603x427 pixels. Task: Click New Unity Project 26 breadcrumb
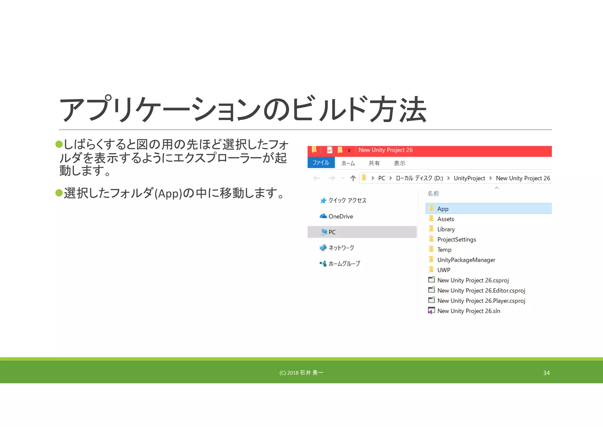pyautogui.click(x=523, y=178)
